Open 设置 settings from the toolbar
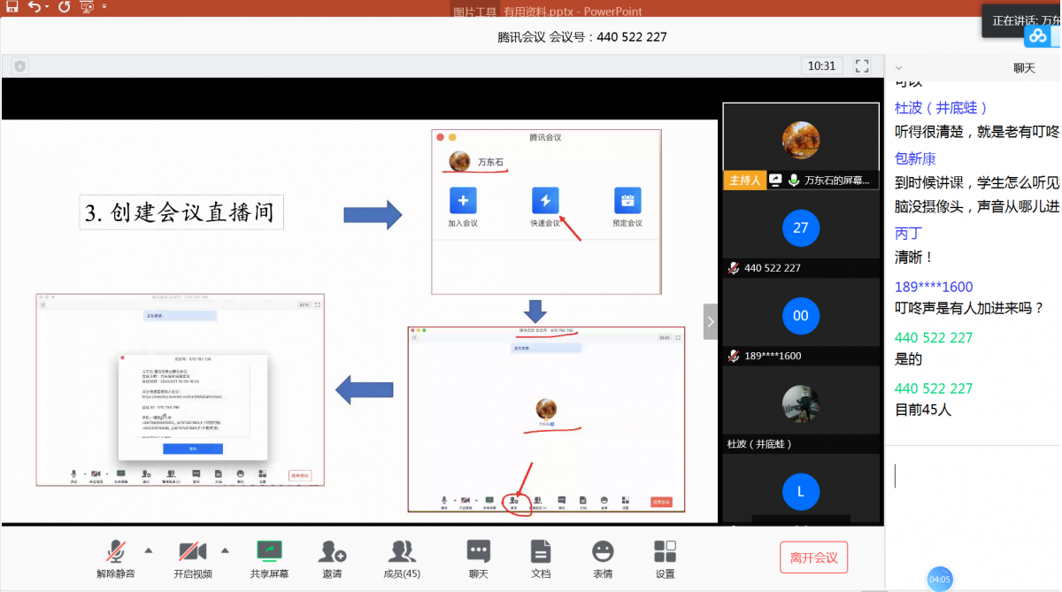This screenshot has height=592, width=1062. click(665, 559)
